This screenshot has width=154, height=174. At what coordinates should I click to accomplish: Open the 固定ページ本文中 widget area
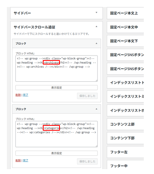[x=125, y=27]
